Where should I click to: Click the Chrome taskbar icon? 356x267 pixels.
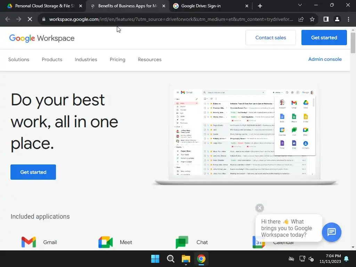point(201,259)
